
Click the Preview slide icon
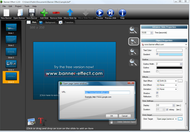click(110, 13)
